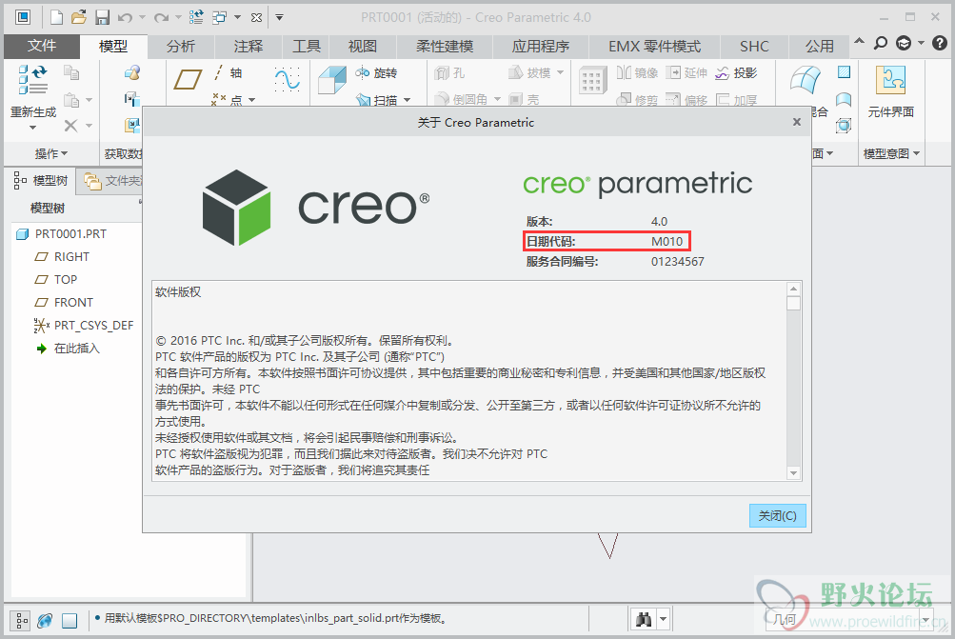Click the delete X icon in operations group

tap(70, 126)
